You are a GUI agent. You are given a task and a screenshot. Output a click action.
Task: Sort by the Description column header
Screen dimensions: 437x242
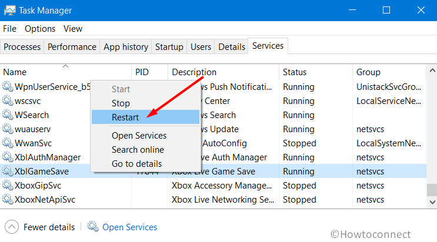(x=223, y=72)
